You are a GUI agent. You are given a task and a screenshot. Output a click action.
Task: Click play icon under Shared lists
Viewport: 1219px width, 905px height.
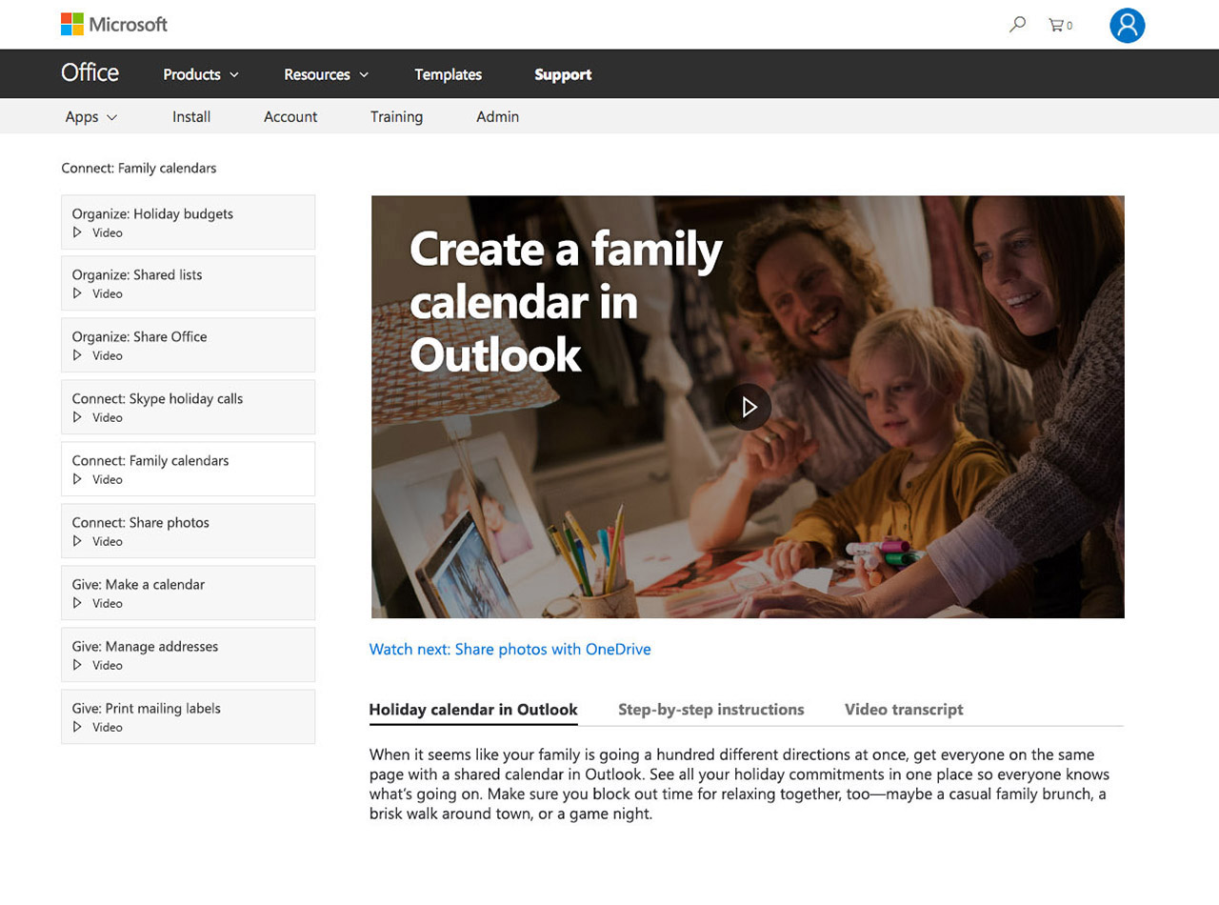point(78,293)
